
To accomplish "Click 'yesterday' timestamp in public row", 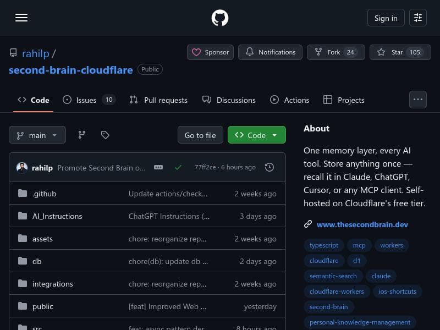I will pos(260,306).
